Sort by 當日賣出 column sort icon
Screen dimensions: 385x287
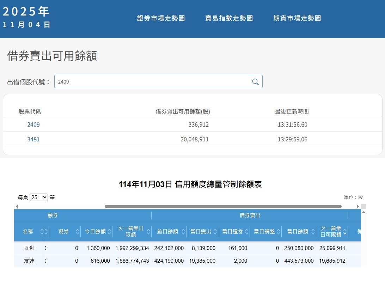(x=214, y=232)
